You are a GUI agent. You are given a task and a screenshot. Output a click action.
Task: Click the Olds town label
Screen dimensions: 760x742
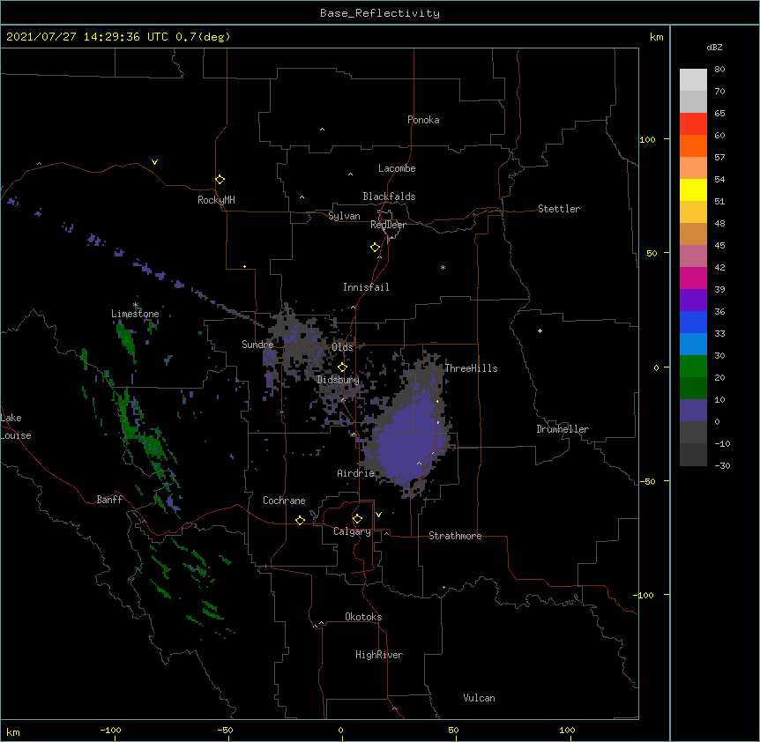tap(342, 347)
